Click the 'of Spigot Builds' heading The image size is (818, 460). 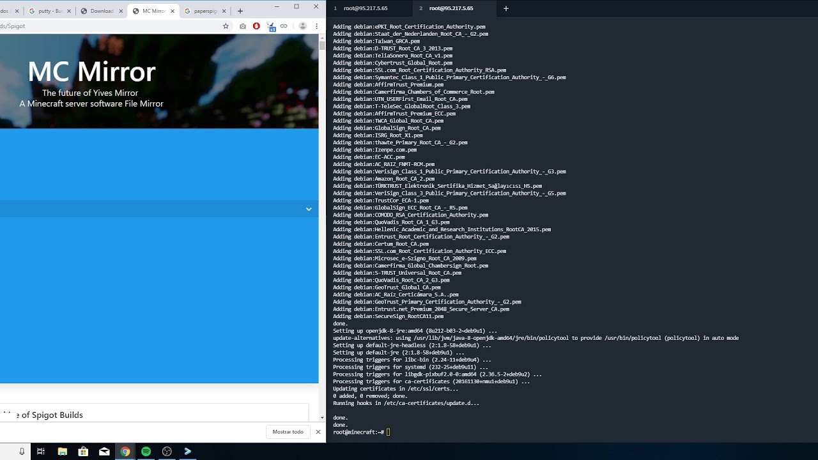[x=52, y=415]
